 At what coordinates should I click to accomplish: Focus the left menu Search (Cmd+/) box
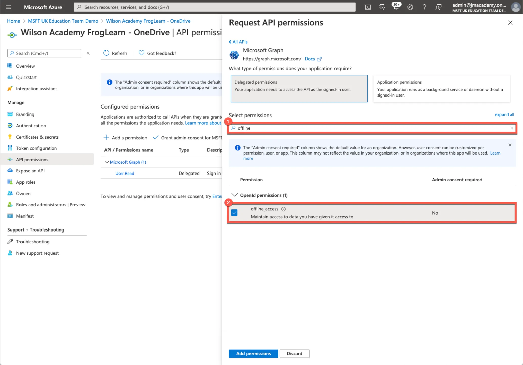pos(44,53)
